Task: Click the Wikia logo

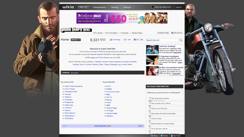Action: point(68,7)
